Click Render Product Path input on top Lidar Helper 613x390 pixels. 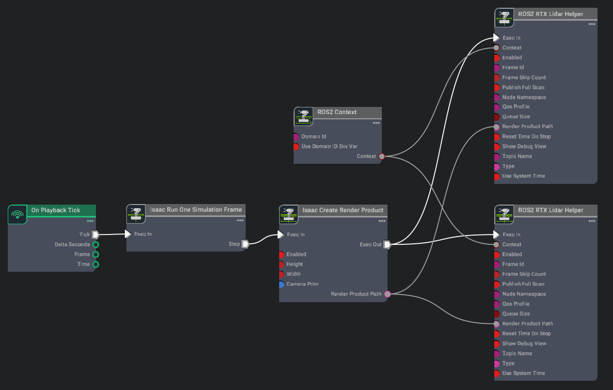click(x=496, y=127)
